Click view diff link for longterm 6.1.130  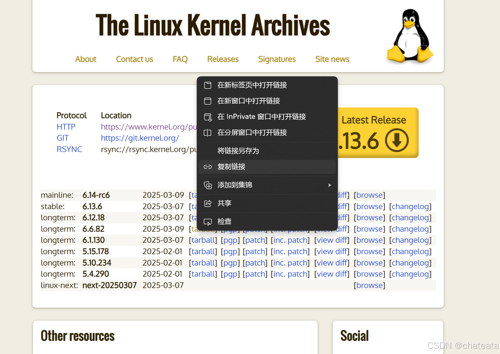click(332, 240)
